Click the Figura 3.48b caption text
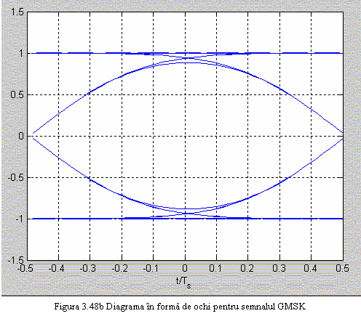 click(x=180, y=307)
